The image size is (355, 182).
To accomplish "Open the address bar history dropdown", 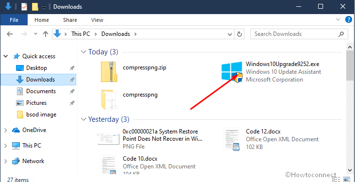I will pyautogui.click(x=229, y=34).
